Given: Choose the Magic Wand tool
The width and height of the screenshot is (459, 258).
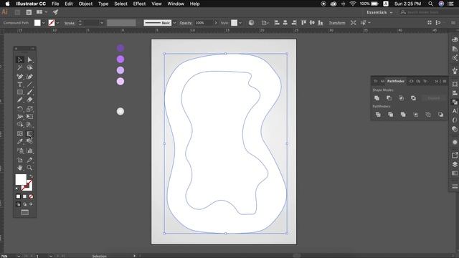Looking at the screenshot, I should (20, 68).
